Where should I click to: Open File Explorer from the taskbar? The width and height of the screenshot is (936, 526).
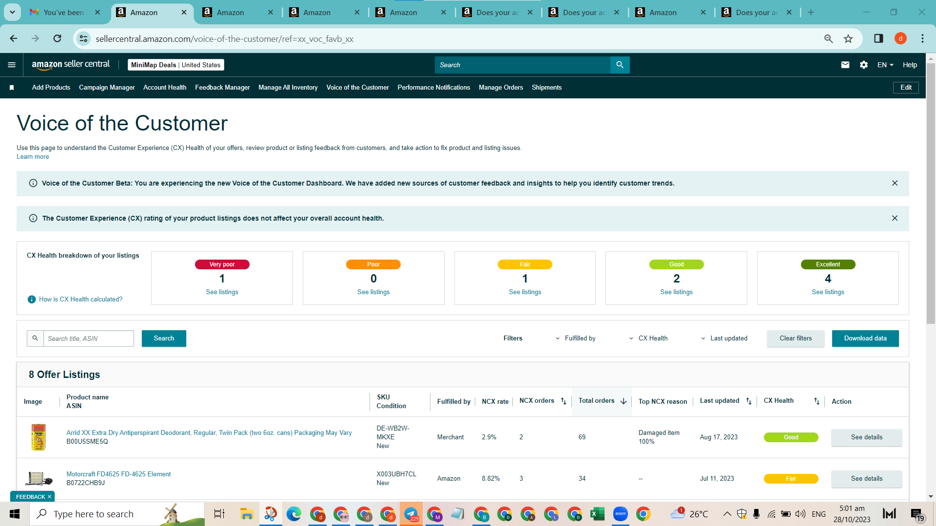click(x=247, y=514)
